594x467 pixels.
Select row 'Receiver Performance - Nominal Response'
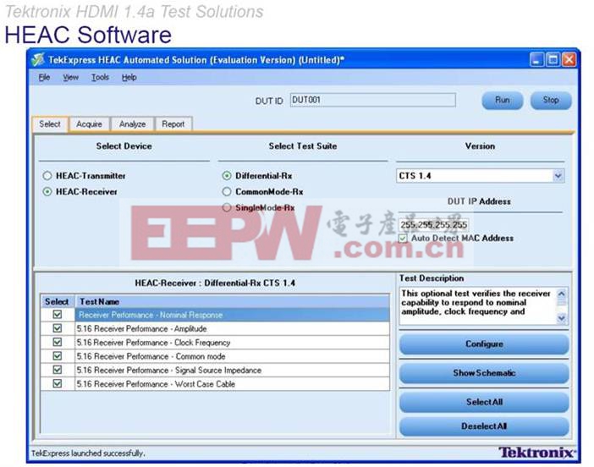point(232,315)
